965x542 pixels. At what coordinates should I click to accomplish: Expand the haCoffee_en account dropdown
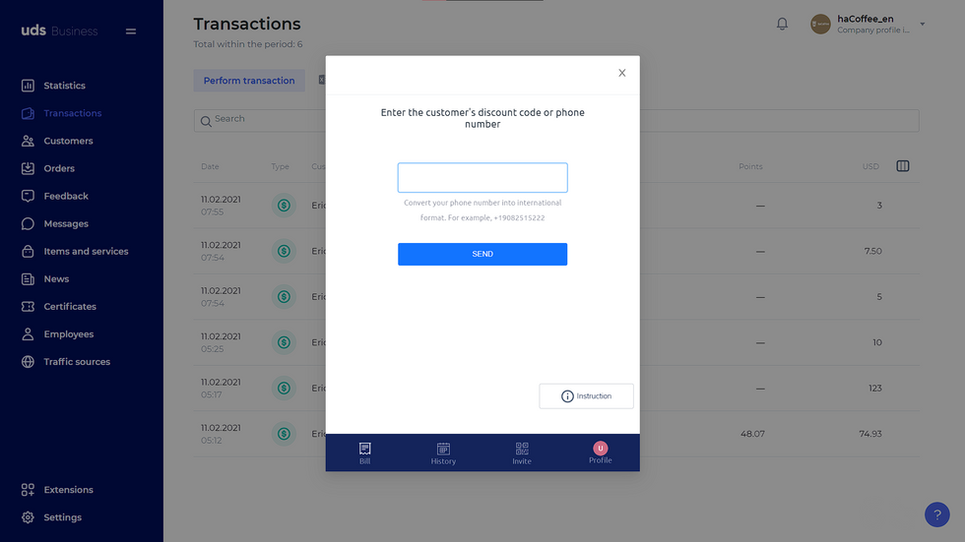(922, 24)
